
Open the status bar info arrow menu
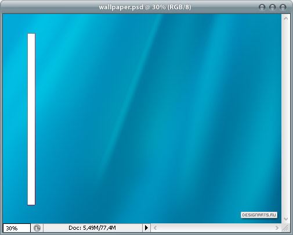(146, 227)
